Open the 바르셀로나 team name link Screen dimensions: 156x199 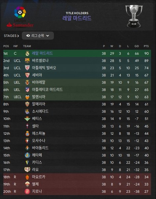coord(40,61)
